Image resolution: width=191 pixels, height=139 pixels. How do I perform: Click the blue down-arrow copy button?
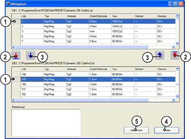31,55
